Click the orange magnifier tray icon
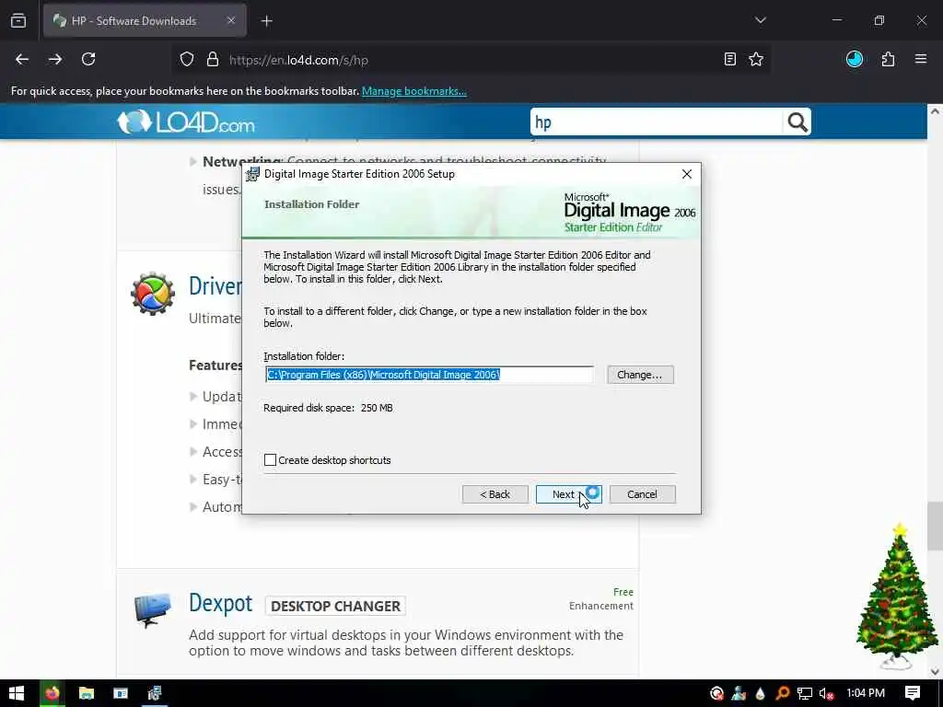 coord(783,694)
